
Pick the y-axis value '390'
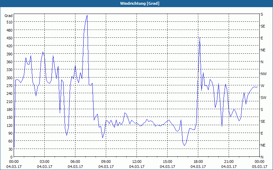(x=10, y=54)
